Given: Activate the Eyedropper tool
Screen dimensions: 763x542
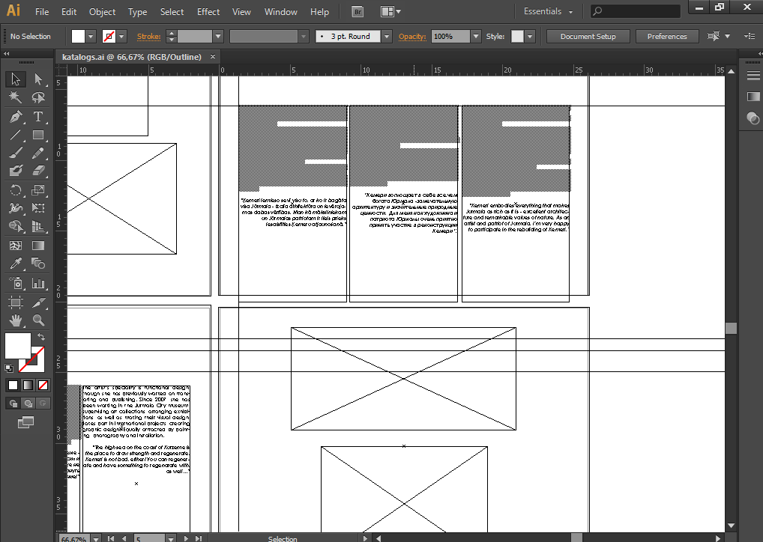Looking at the screenshot, I should pyautogui.click(x=15, y=264).
